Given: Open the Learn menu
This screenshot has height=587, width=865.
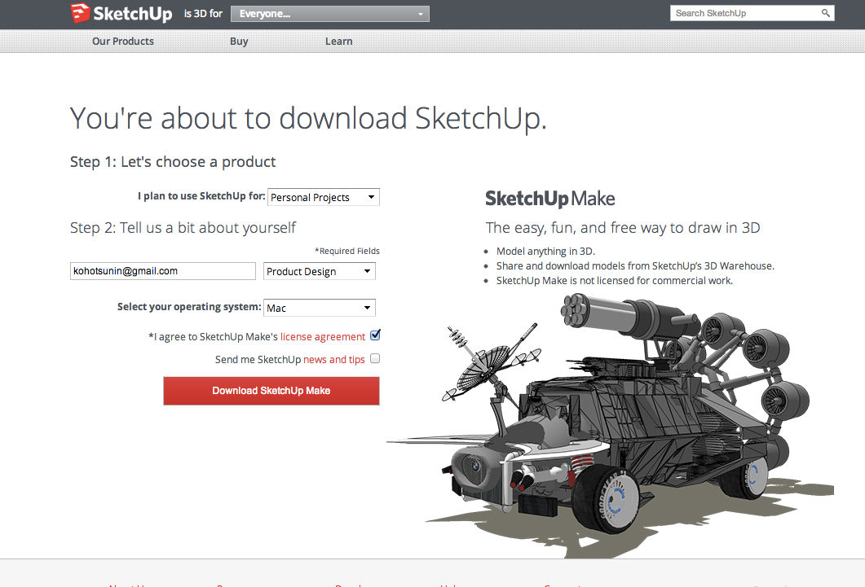Looking at the screenshot, I should (339, 42).
